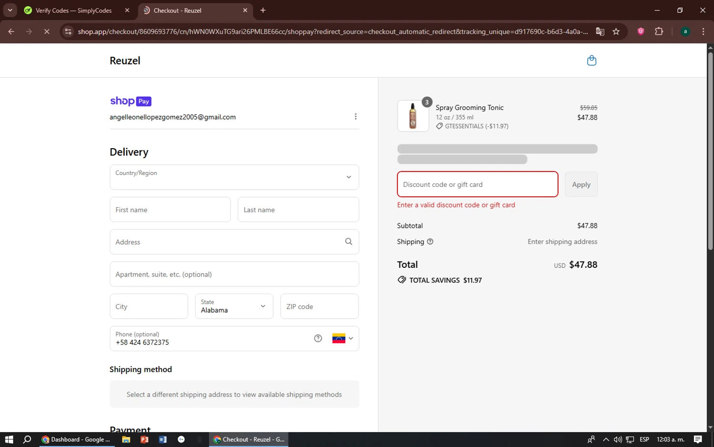Click the browser forward arrow

coord(29,31)
